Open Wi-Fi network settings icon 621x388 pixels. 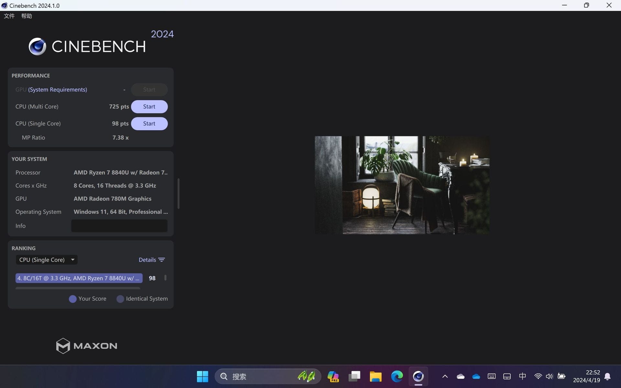538,376
